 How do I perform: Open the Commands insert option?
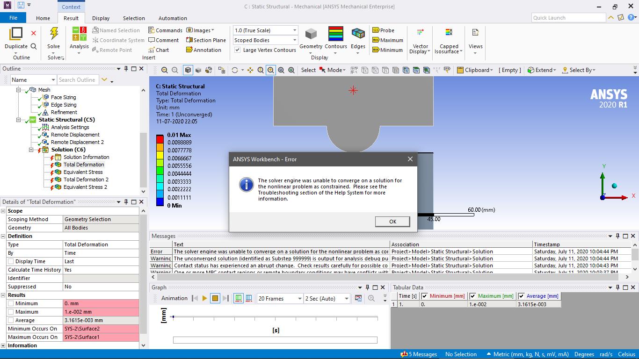[x=165, y=30]
